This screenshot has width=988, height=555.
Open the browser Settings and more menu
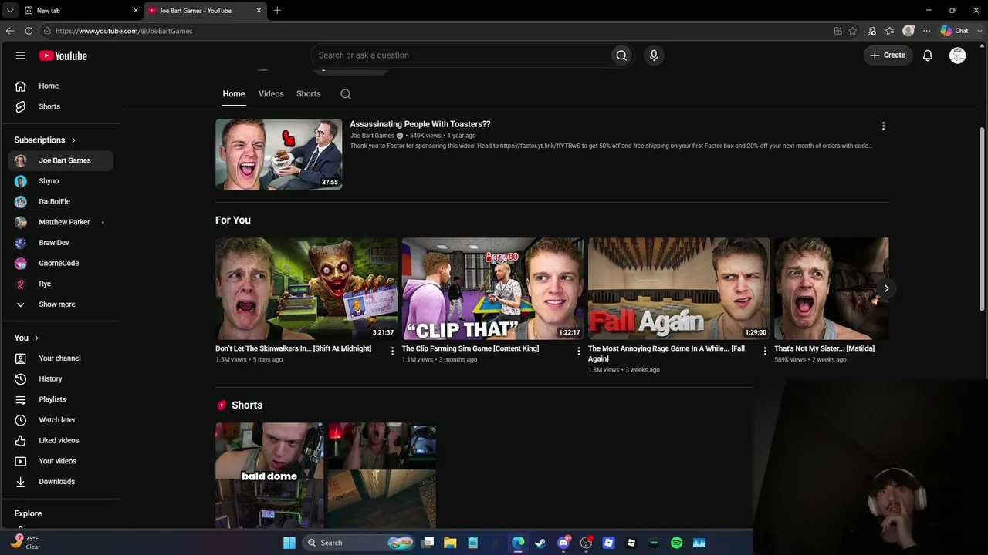927,31
